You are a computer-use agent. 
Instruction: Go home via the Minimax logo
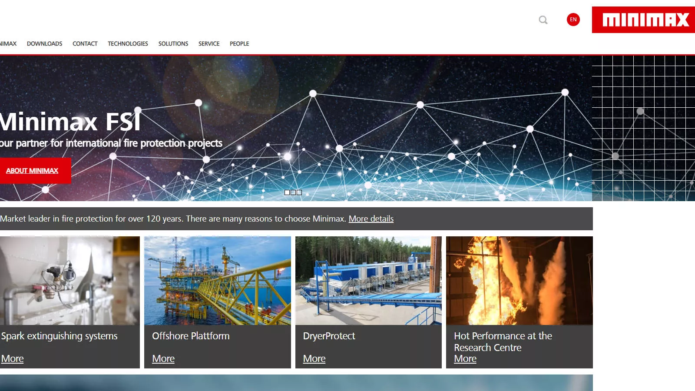point(643,20)
